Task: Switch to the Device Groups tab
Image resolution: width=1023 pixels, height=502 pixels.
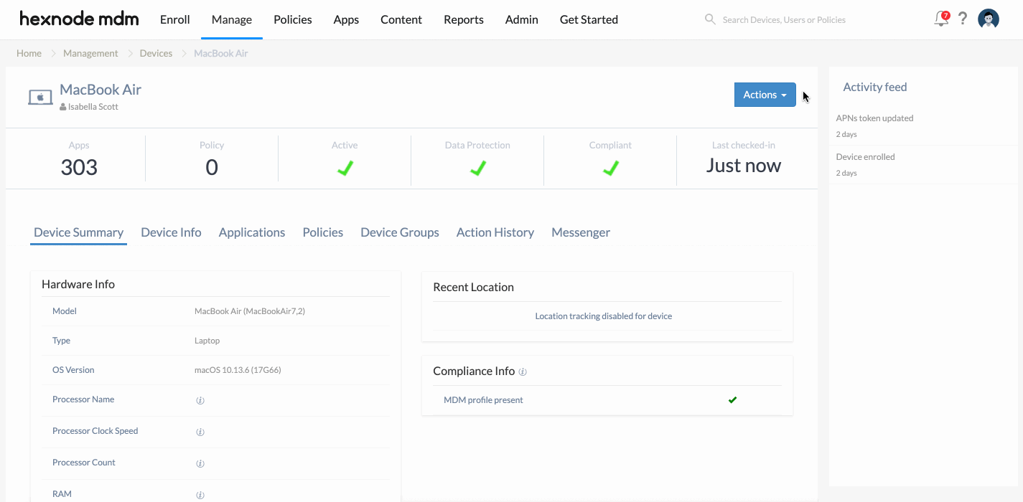Action: tap(400, 232)
